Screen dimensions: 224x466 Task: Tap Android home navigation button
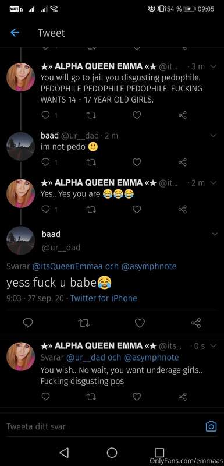pyautogui.click(x=112, y=453)
